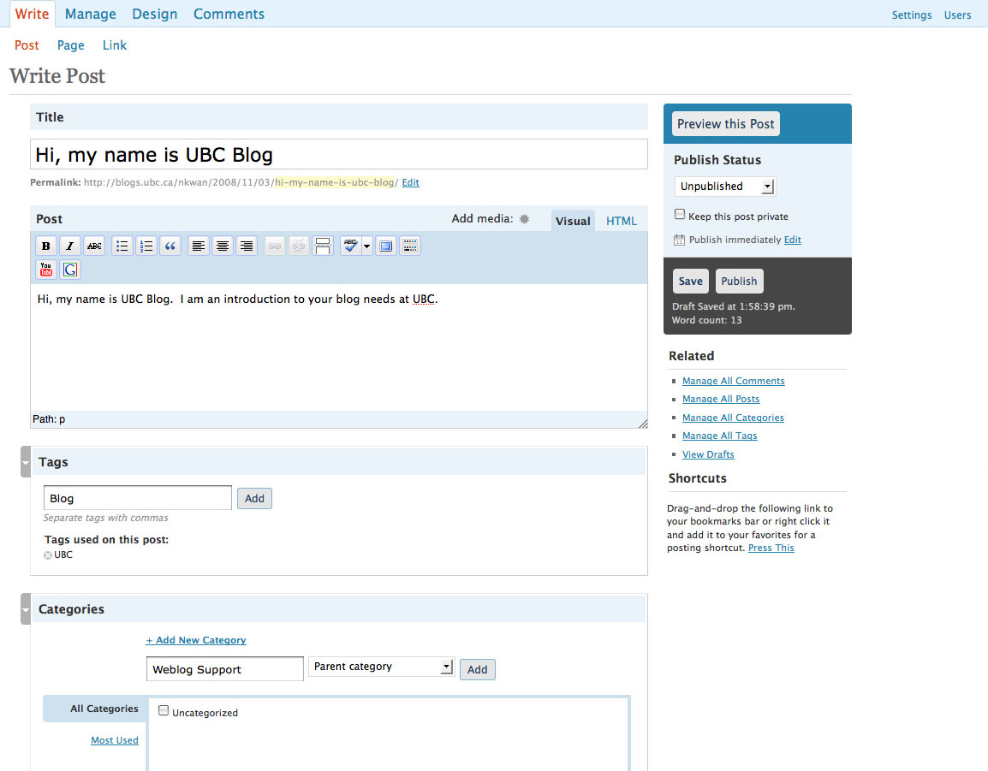Click the Add New Category link
This screenshot has width=988, height=771.
tap(196, 640)
